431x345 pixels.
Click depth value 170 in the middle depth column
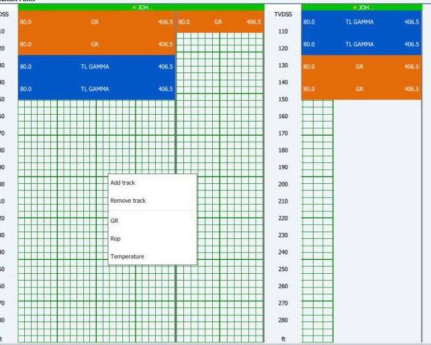tap(283, 134)
